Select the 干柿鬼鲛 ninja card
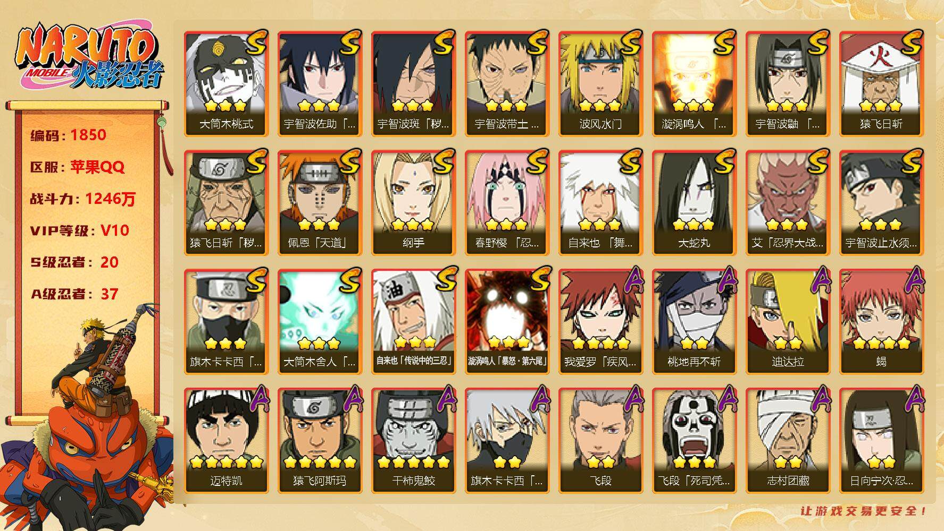Screen dimensions: 944x531 (x=414, y=441)
